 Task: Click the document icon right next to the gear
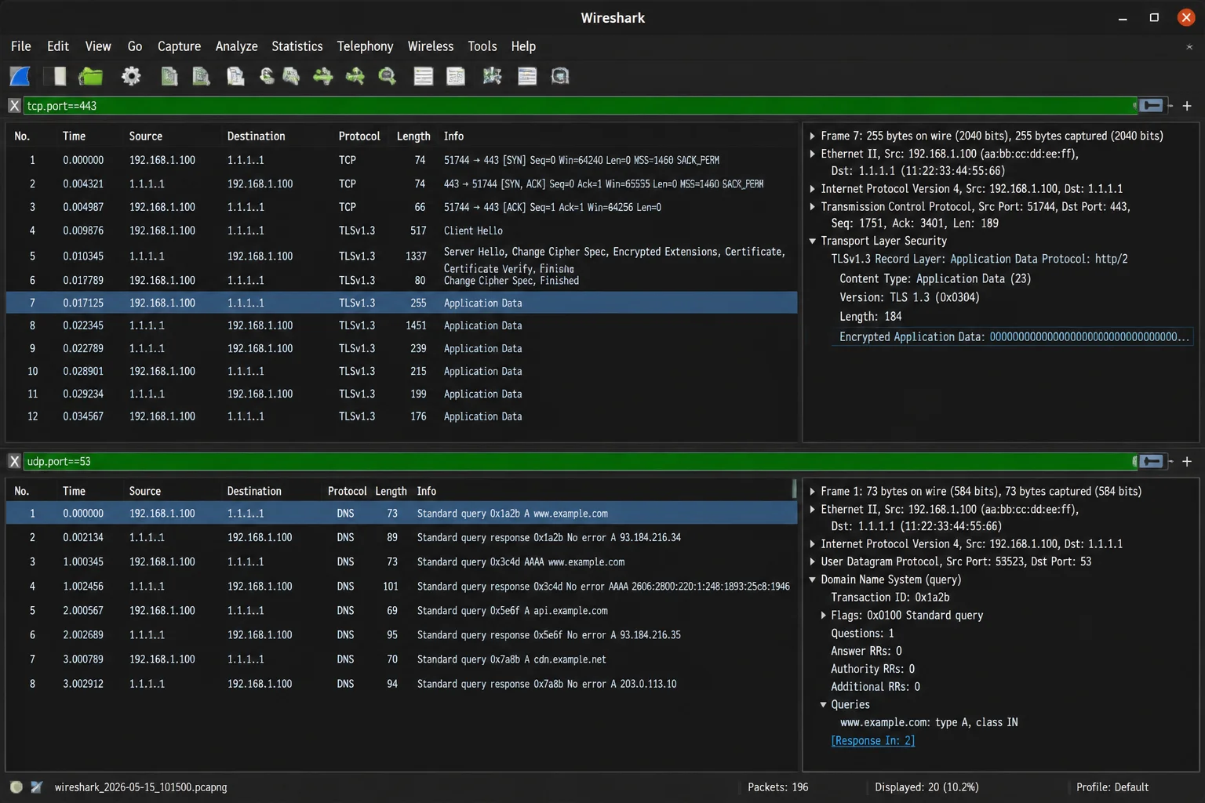click(x=169, y=76)
